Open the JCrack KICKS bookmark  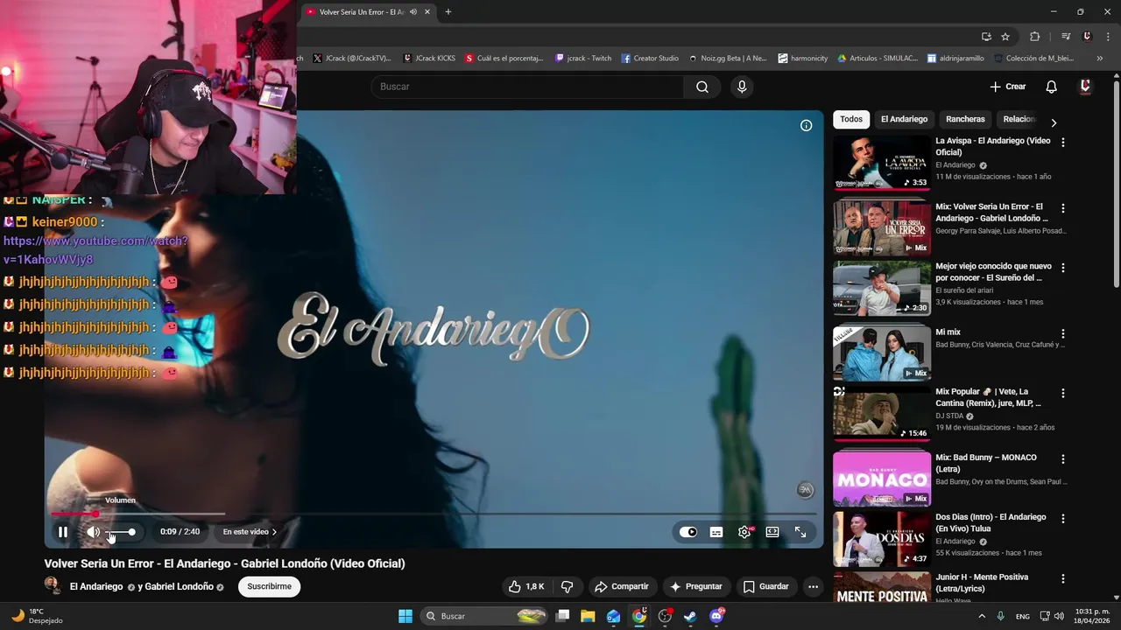[x=429, y=59]
